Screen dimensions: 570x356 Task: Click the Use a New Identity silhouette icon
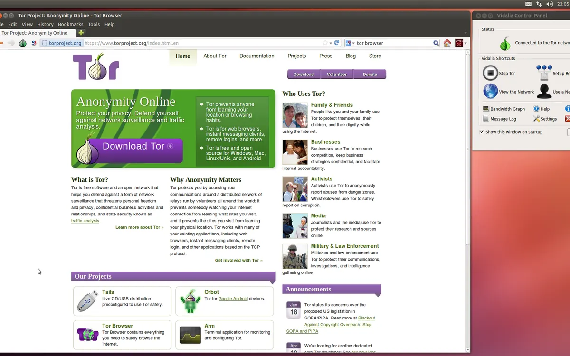(544, 91)
